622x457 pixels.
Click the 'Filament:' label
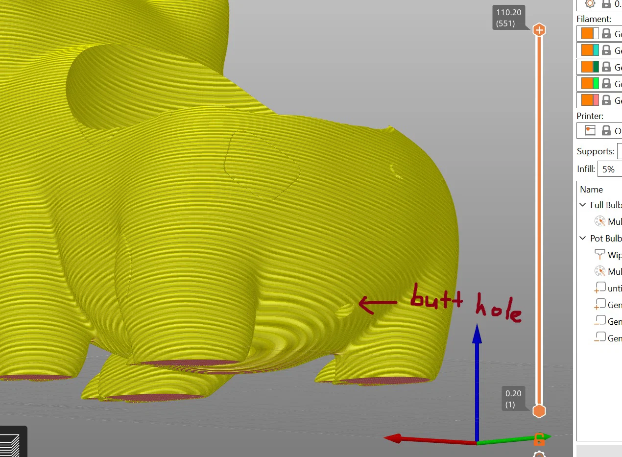coord(594,19)
